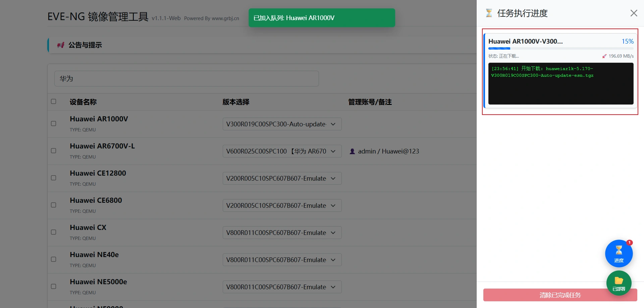The width and height of the screenshot is (644, 308).
Task: Click the Huawei AR6700V-L device name
Action: pyautogui.click(x=102, y=146)
